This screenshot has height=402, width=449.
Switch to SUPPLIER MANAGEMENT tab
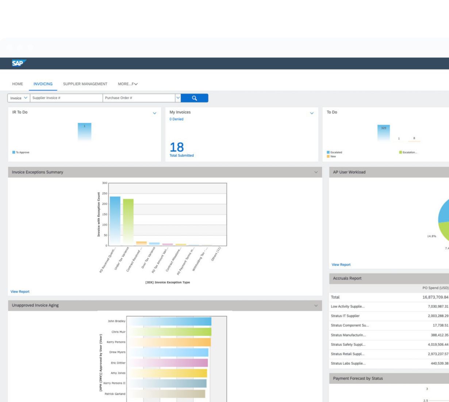pyautogui.click(x=85, y=84)
